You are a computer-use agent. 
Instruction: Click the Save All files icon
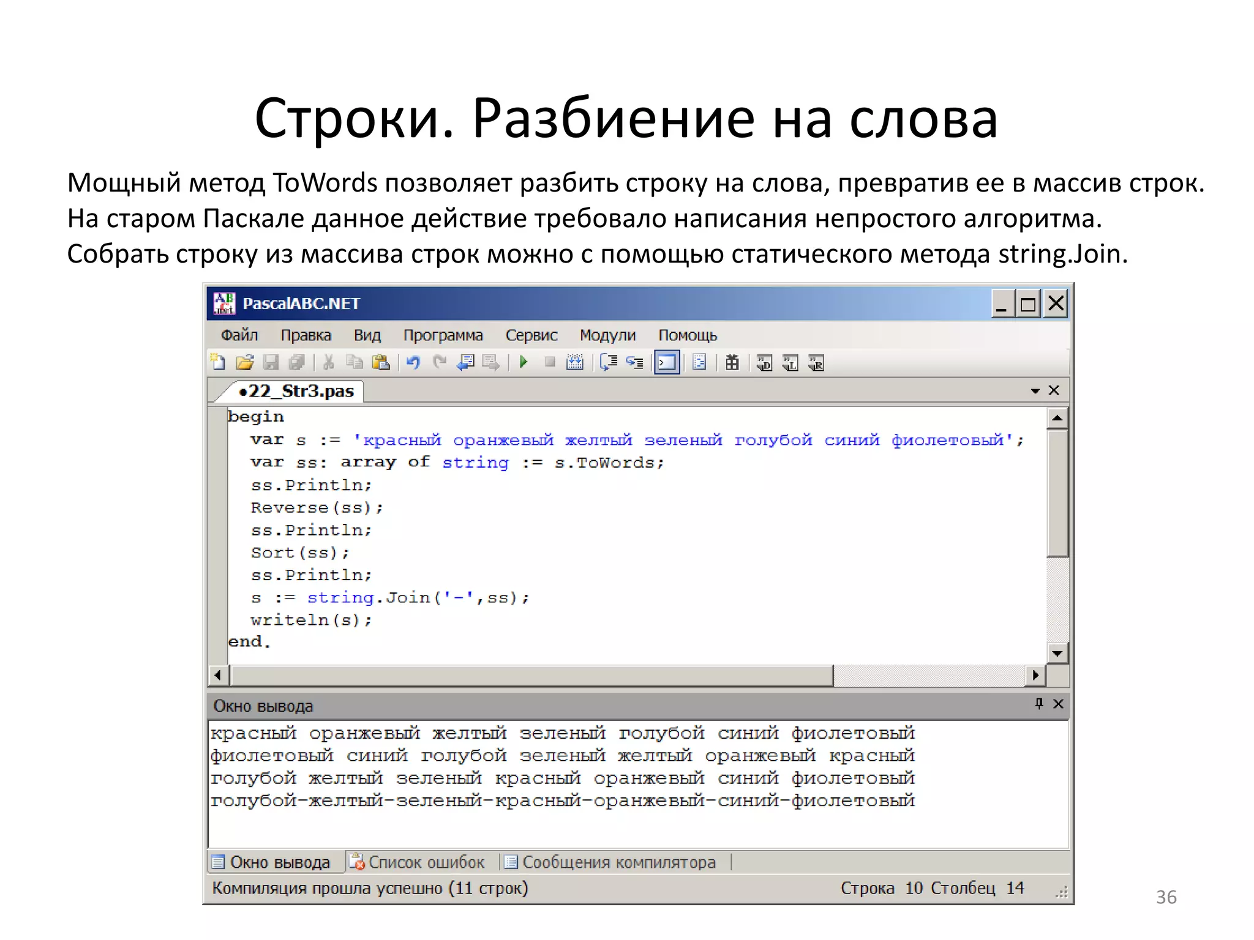296,362
